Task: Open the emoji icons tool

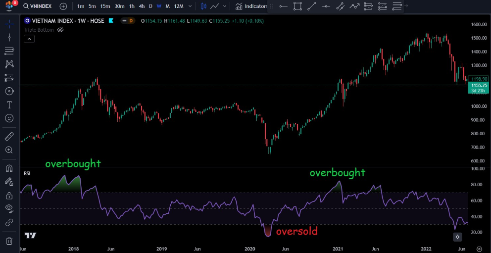Action: click(x=9, y=118)
